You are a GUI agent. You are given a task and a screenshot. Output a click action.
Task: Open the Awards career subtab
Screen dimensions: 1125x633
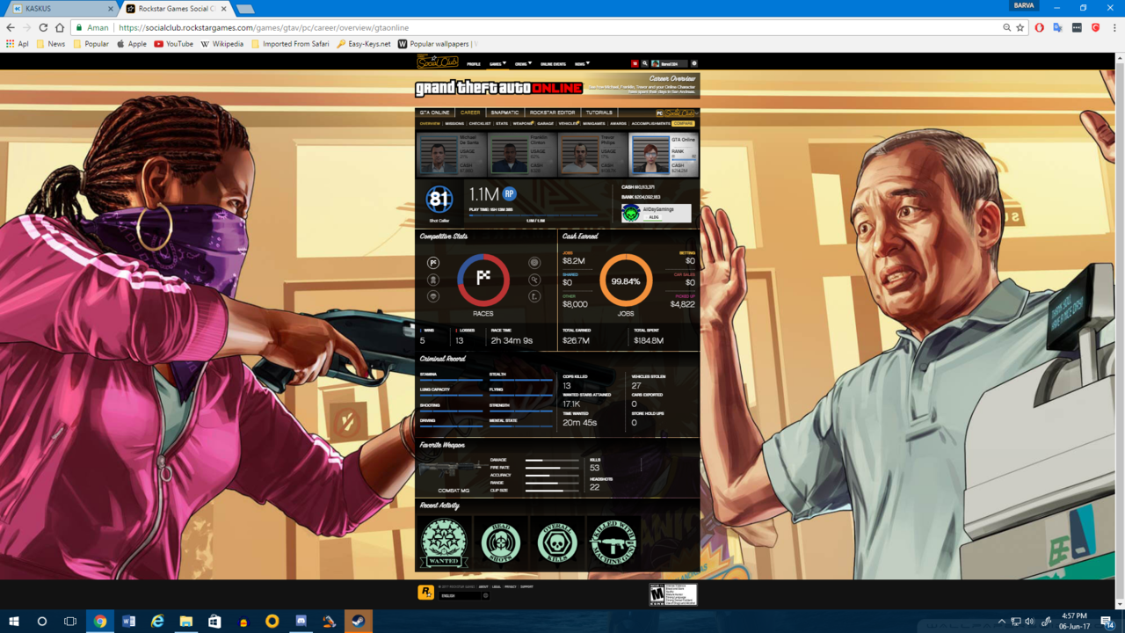618,124
